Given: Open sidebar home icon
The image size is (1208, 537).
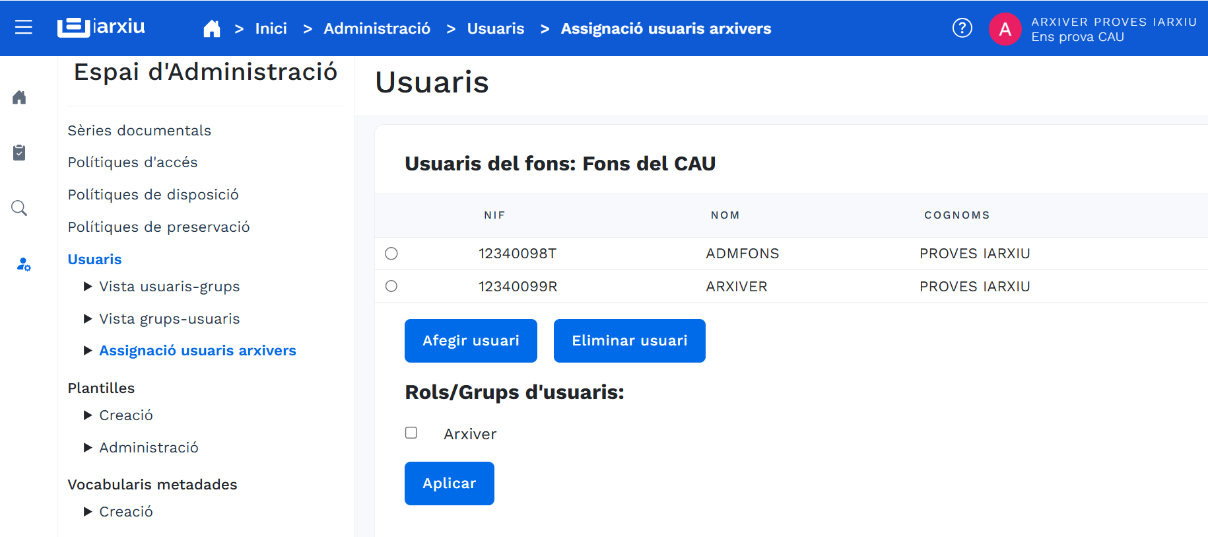Looking at the screenshot, I should click(20, 98).
